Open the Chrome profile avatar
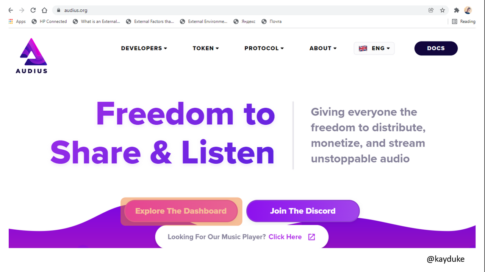 point(468,10)
